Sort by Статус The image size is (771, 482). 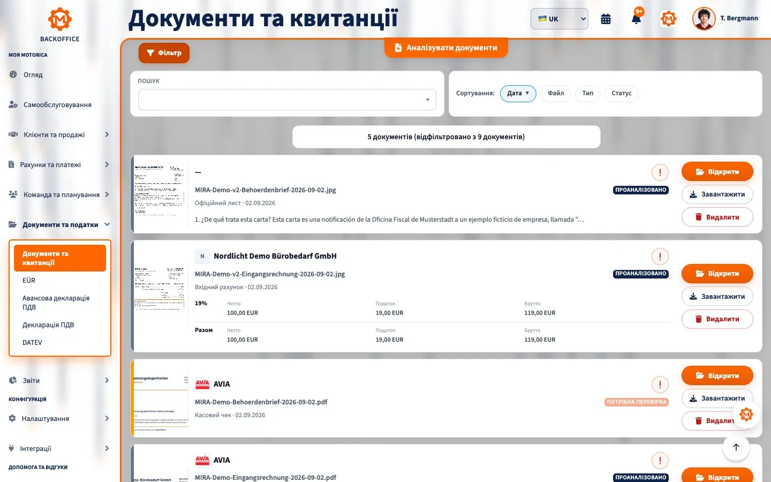click(622, 93)
